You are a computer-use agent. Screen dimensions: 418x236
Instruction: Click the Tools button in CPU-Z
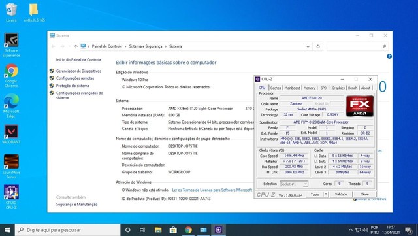coord(315,194)
